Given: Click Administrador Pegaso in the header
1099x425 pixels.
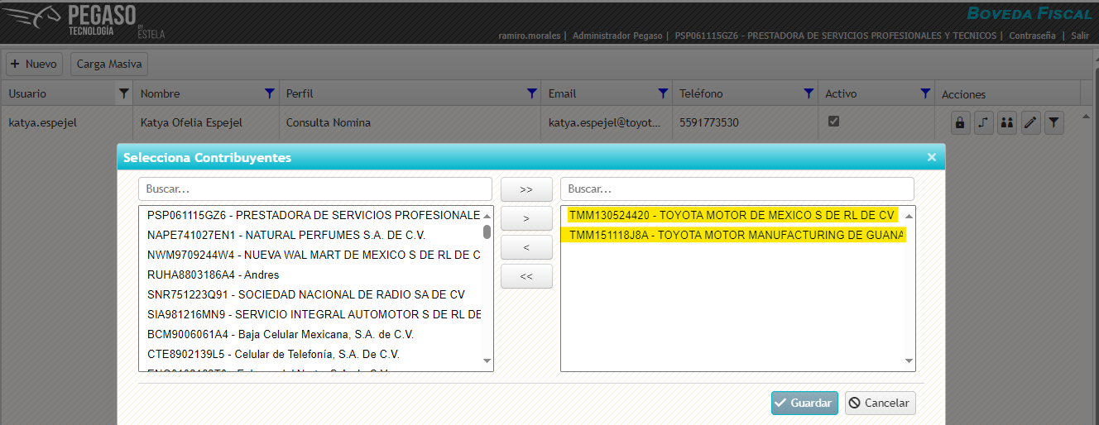Looking at the screenshot, I should pos(617,36).
